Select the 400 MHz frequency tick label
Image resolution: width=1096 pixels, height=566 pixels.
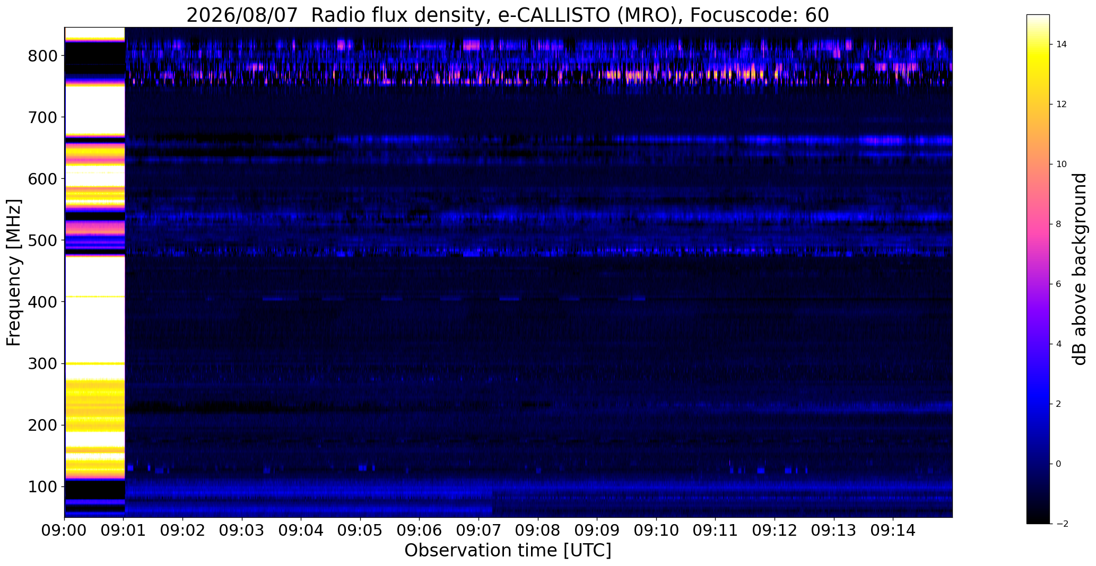pyautogui.click(x=43, y=302)
